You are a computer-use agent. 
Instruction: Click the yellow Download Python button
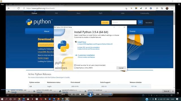tap(46, 45)
